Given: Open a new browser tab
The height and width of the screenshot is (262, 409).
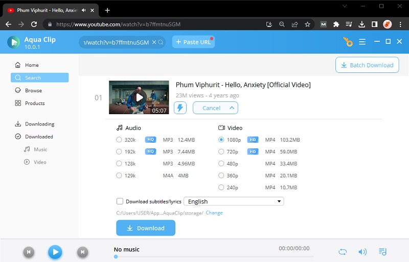Looking at the screenshot, I should point(107,10).
